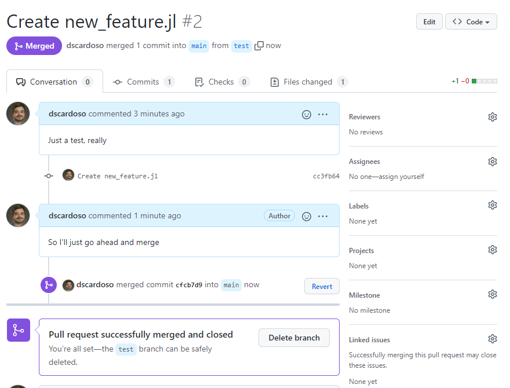510x388 pixels.
Task: Open the Checks tab
Action: tap(221, 82)
